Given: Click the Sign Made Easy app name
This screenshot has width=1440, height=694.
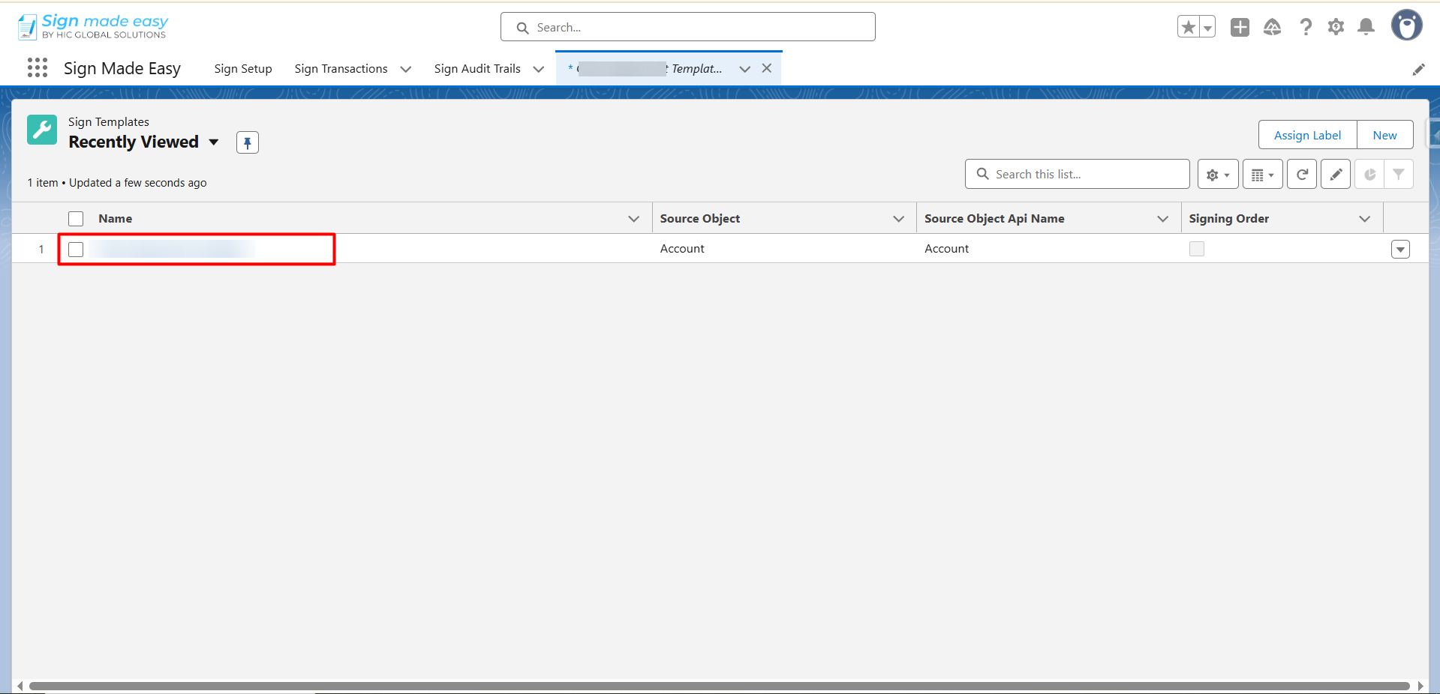Looking at the screenshot, I should (122, 69).
